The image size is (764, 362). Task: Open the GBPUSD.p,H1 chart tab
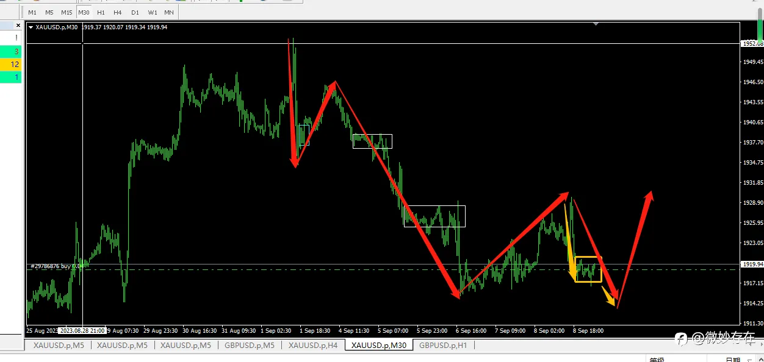pyautogui.click(x=443, y=345)
